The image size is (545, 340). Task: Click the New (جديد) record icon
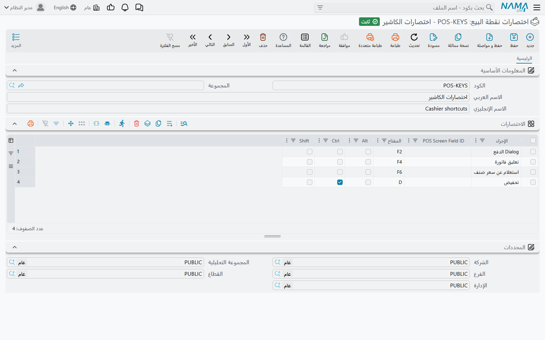(x=530, y=37)
